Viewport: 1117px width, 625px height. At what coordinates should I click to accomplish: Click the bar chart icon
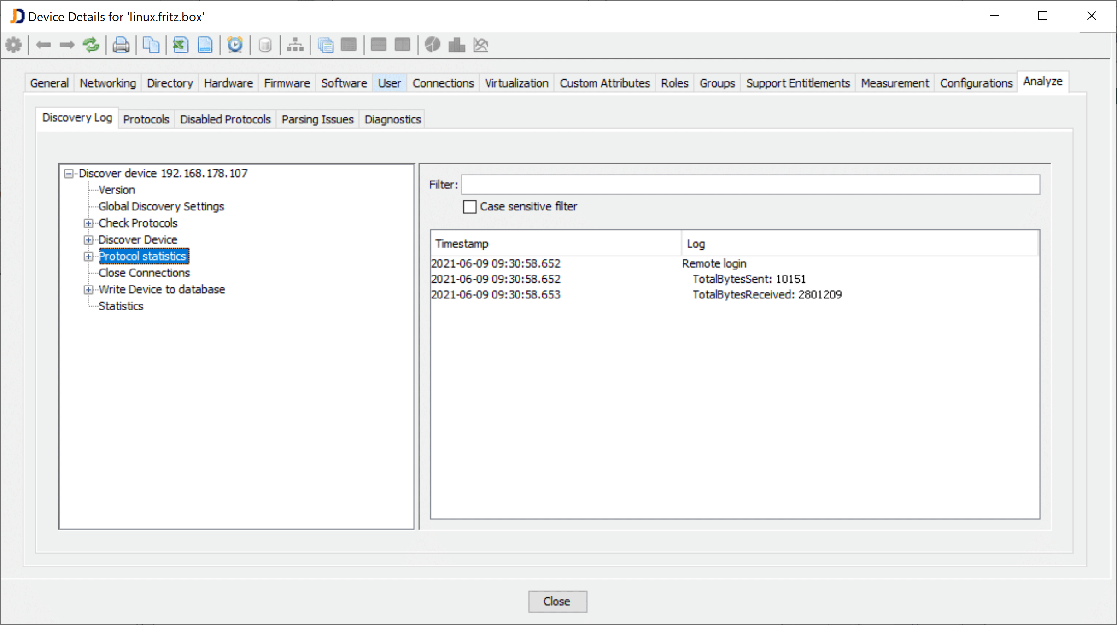tap(456, 45)
